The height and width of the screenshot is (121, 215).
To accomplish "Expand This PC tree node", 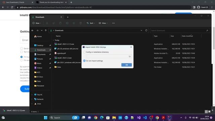I will pos(32,95).
